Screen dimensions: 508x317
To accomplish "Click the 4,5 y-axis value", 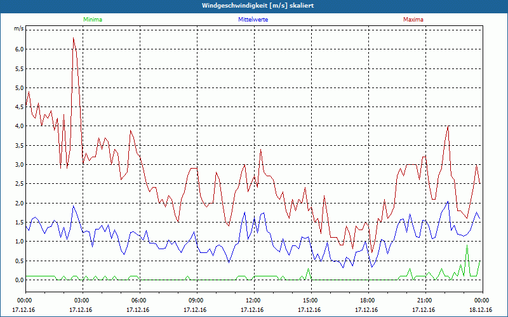I will coord(20,107).
